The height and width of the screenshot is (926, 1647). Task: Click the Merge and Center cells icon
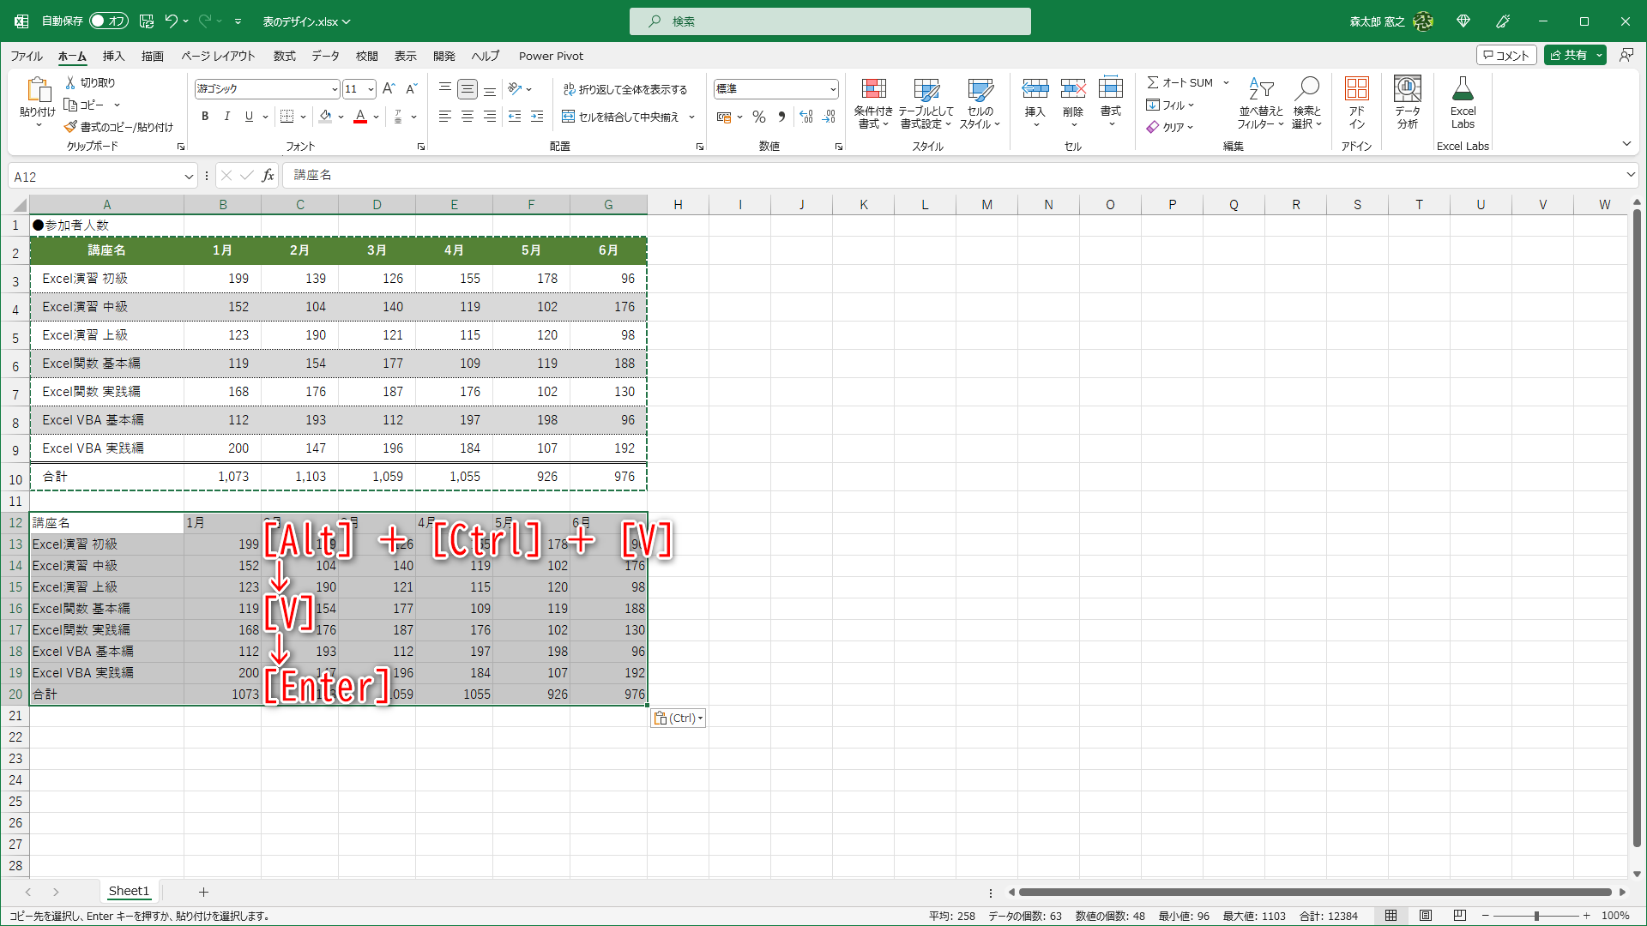(x=568, y=117)
